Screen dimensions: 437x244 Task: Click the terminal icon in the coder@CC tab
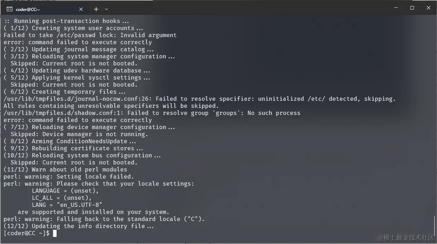[10, 9]
